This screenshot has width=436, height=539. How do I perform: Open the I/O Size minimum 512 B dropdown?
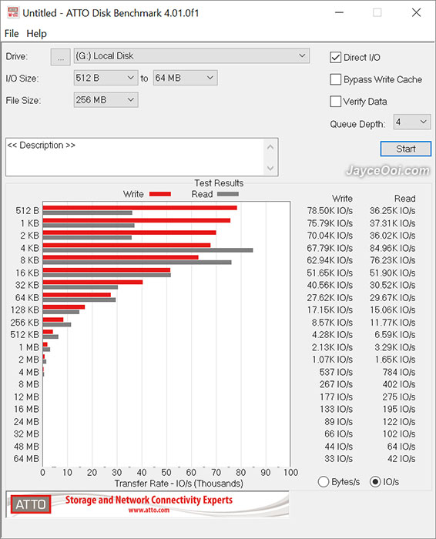106,78
